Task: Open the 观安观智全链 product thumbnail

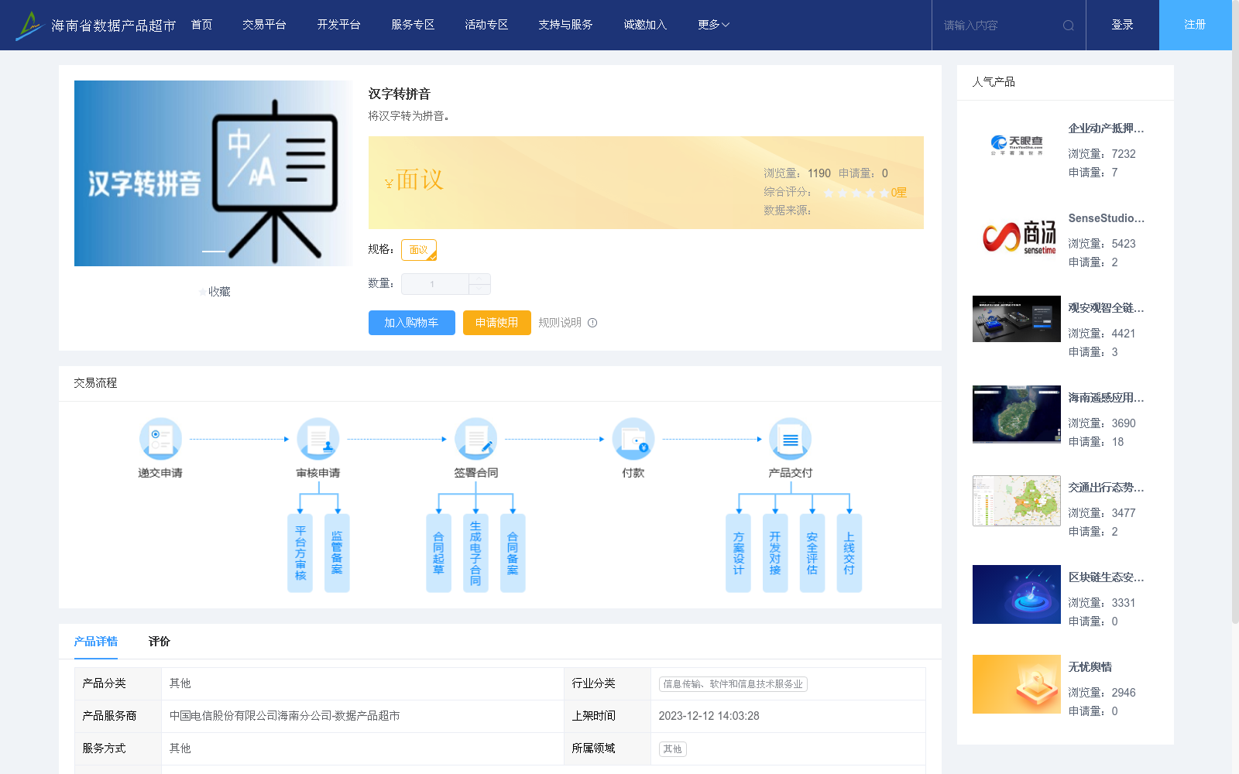Action: coord(1017,319)
